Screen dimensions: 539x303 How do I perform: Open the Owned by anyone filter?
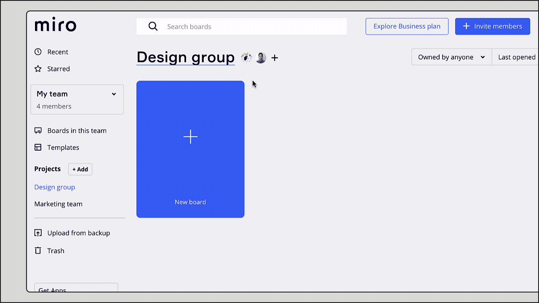[451, 57]
